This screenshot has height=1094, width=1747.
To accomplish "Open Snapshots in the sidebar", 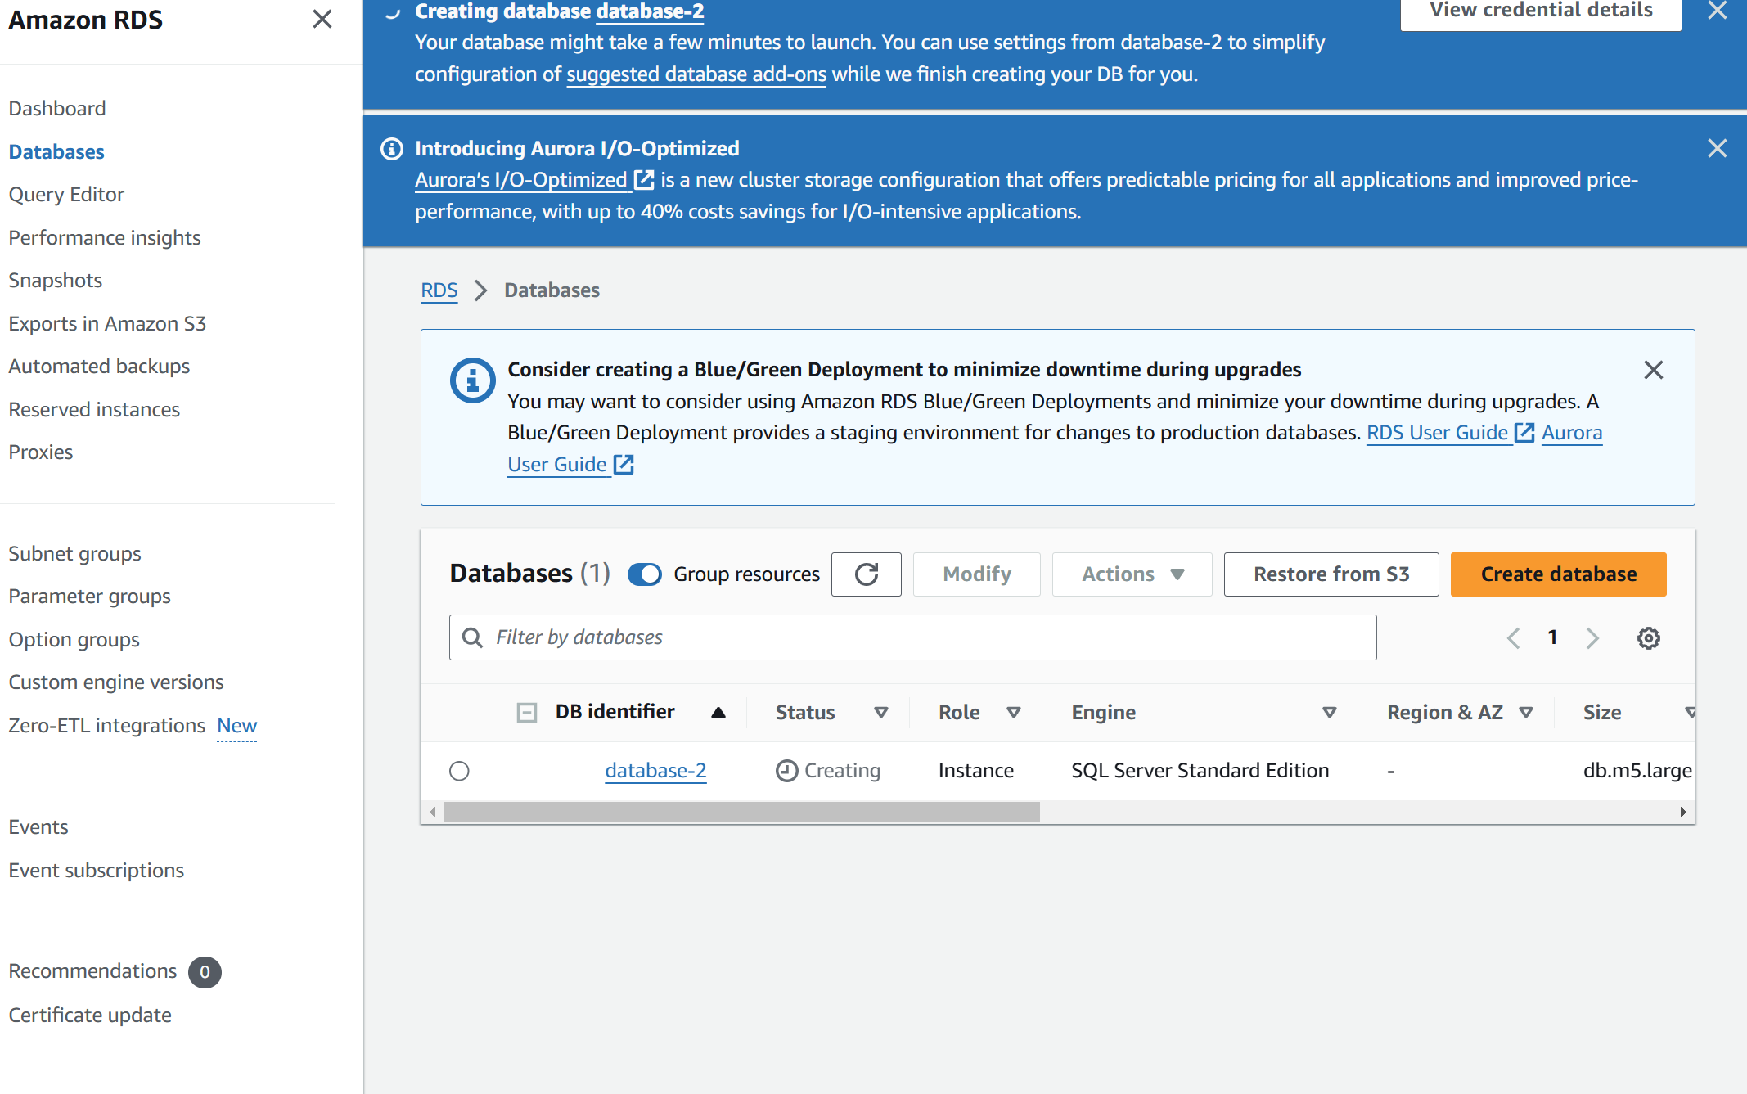I will 56,281.
